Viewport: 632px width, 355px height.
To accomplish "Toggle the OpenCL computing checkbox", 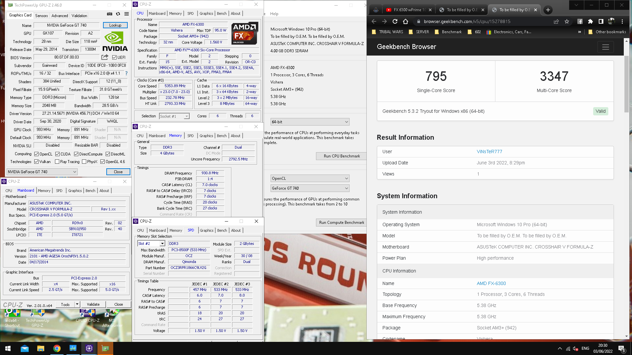I will pos(36,154).
